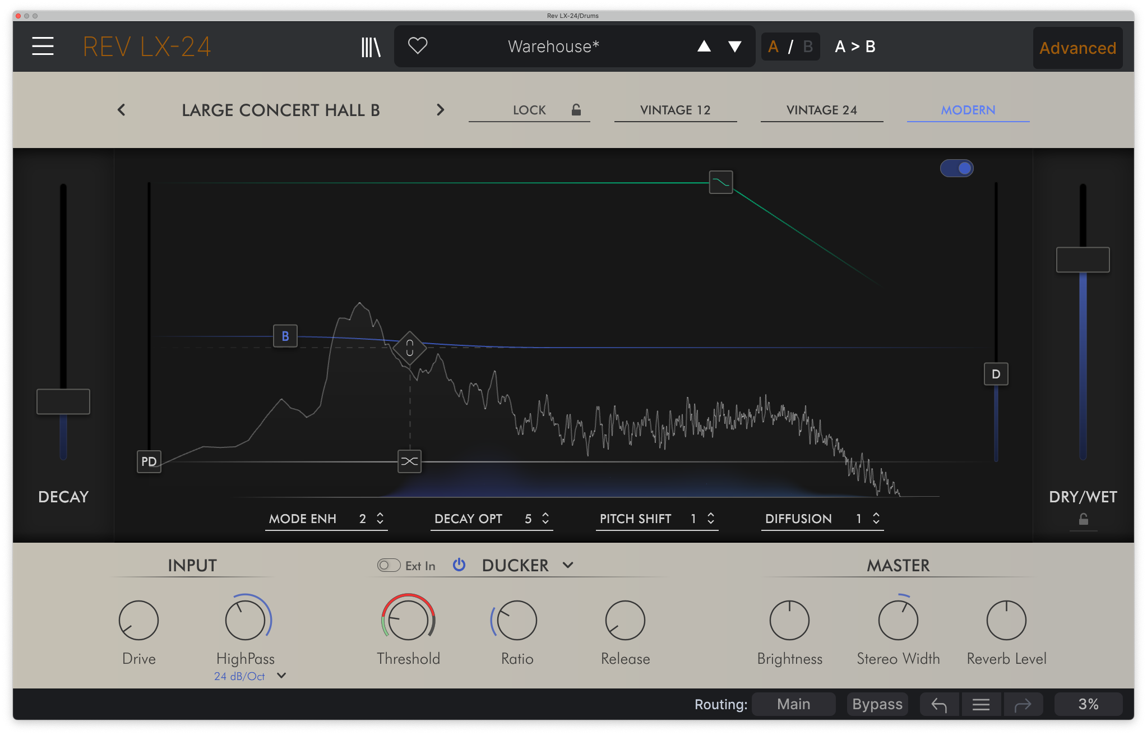Open the Advanced panel
Viewport: 1147px width, 735px height.
tap(1077, 48)
